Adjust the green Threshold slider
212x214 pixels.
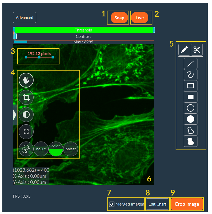(x=84, y=30)
